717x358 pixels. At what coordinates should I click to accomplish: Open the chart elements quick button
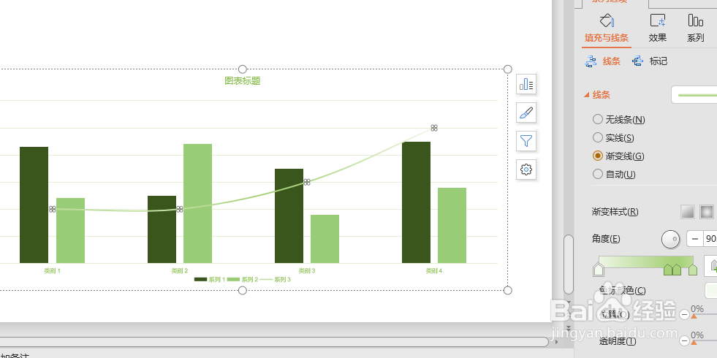tap(526, 84)
